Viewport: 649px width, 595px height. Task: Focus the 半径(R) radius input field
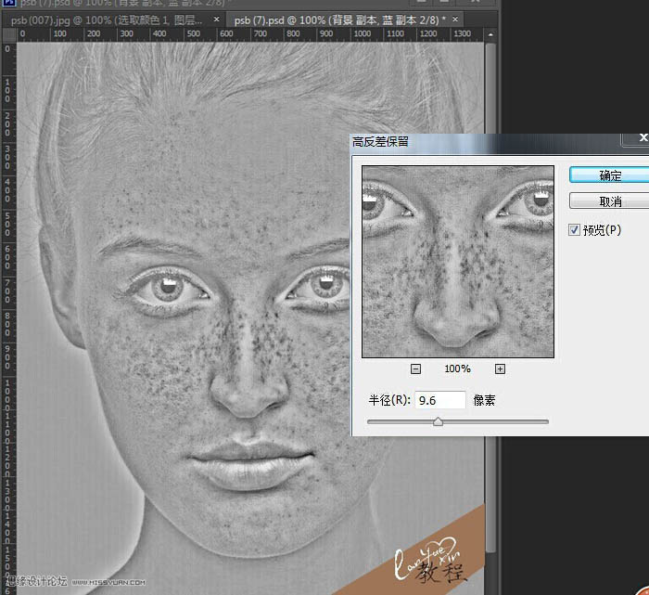click(440, 400)
